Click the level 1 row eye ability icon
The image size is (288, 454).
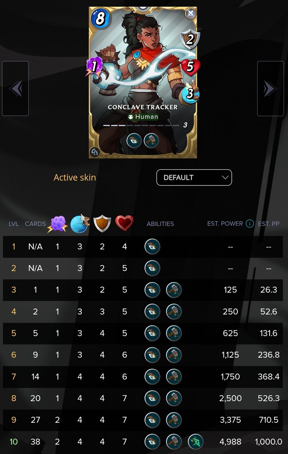tap(152, 247)
